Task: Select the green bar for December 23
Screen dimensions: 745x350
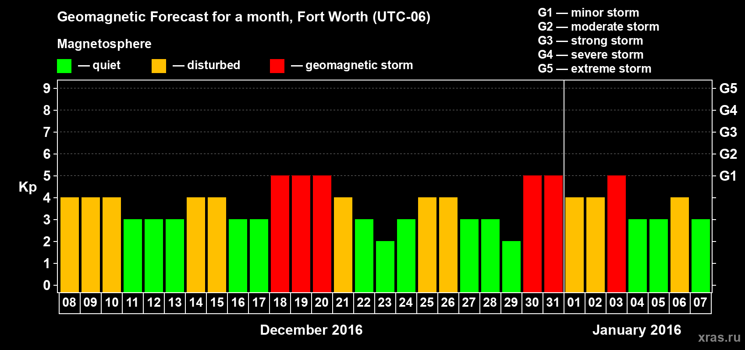Action: [x=385, y=266]
